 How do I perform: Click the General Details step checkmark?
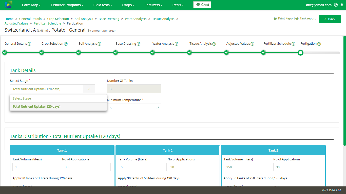[5, 53]
